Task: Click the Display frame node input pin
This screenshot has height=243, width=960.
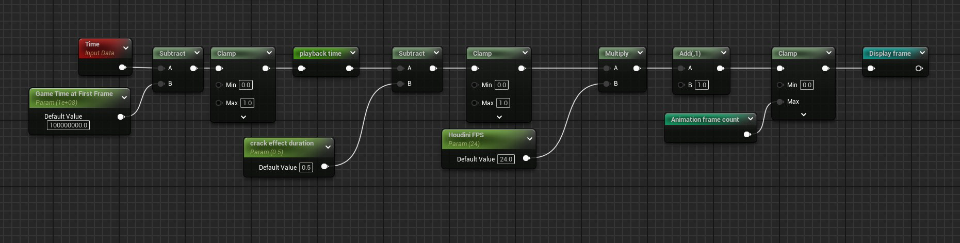Action: click(x=871, y=68)
